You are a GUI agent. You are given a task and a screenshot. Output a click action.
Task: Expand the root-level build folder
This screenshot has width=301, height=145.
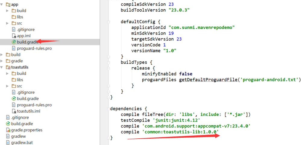click(x=2, y=55)
